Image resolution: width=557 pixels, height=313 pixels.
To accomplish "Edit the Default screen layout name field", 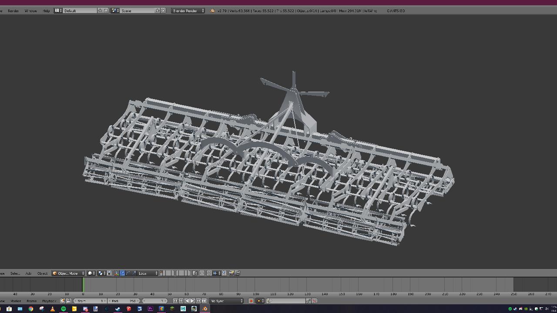I will [80, 10].
